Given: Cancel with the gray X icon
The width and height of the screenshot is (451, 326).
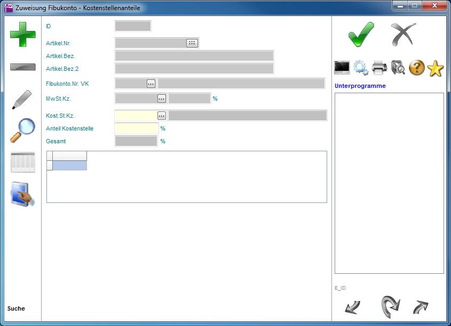Looking at the screenshot, I should (403, 35).
